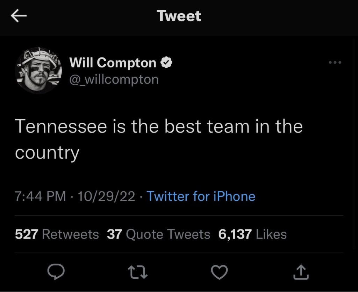358x292 pixels.
Task: Tap the Tweet header title
Action: click(179, 16)
